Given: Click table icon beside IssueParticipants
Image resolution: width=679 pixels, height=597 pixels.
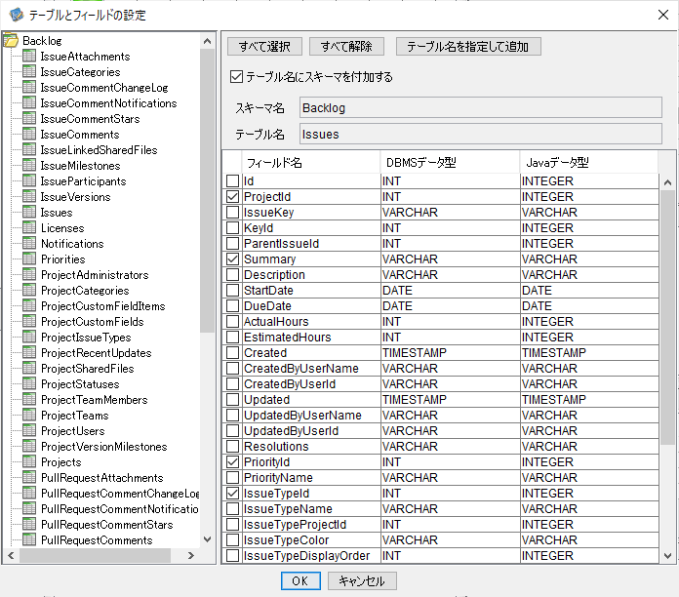Looking at the screenshot, I should click(29, 180).
